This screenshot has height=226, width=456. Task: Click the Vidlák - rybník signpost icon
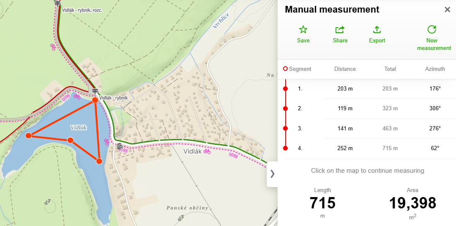[95, 91]
